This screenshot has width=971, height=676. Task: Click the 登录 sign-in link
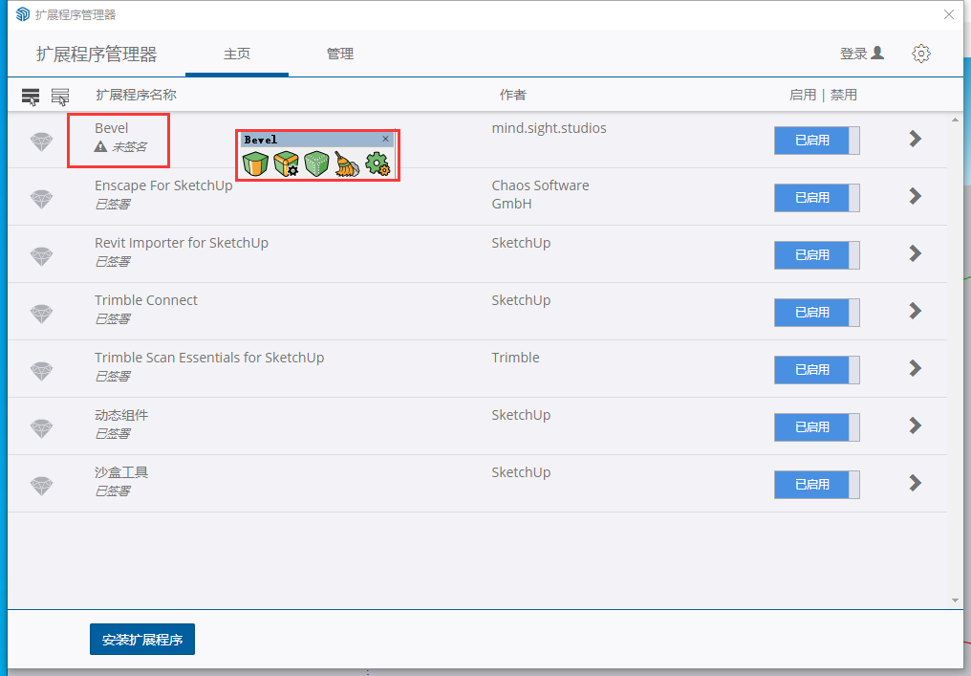(853, 54)
